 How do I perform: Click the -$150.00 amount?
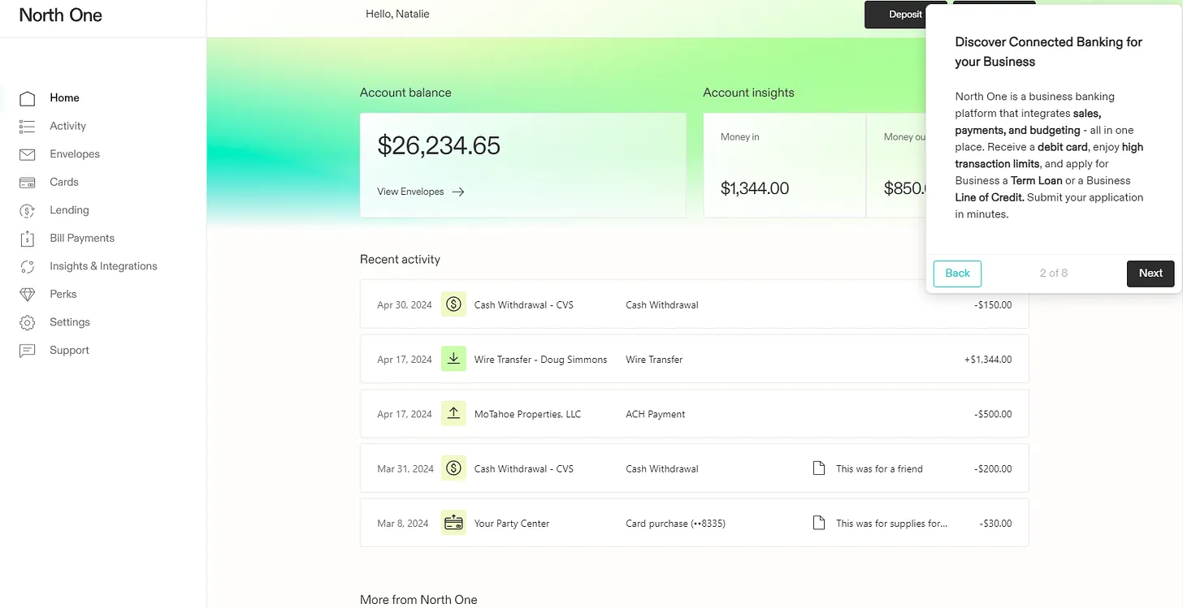pyautogui.click(x=993, y=305)
